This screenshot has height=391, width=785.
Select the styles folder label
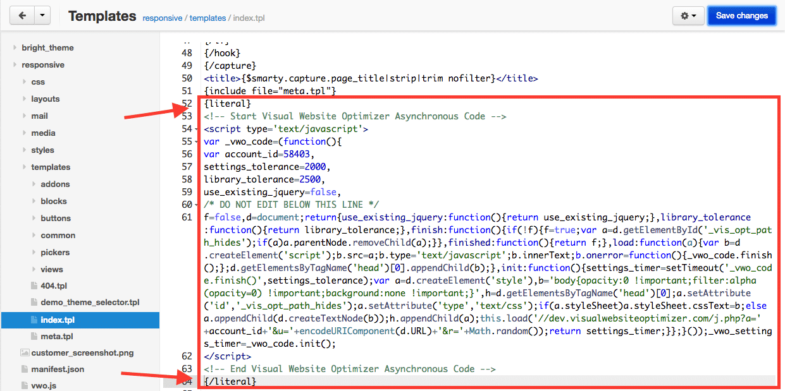tap(42, 150)
